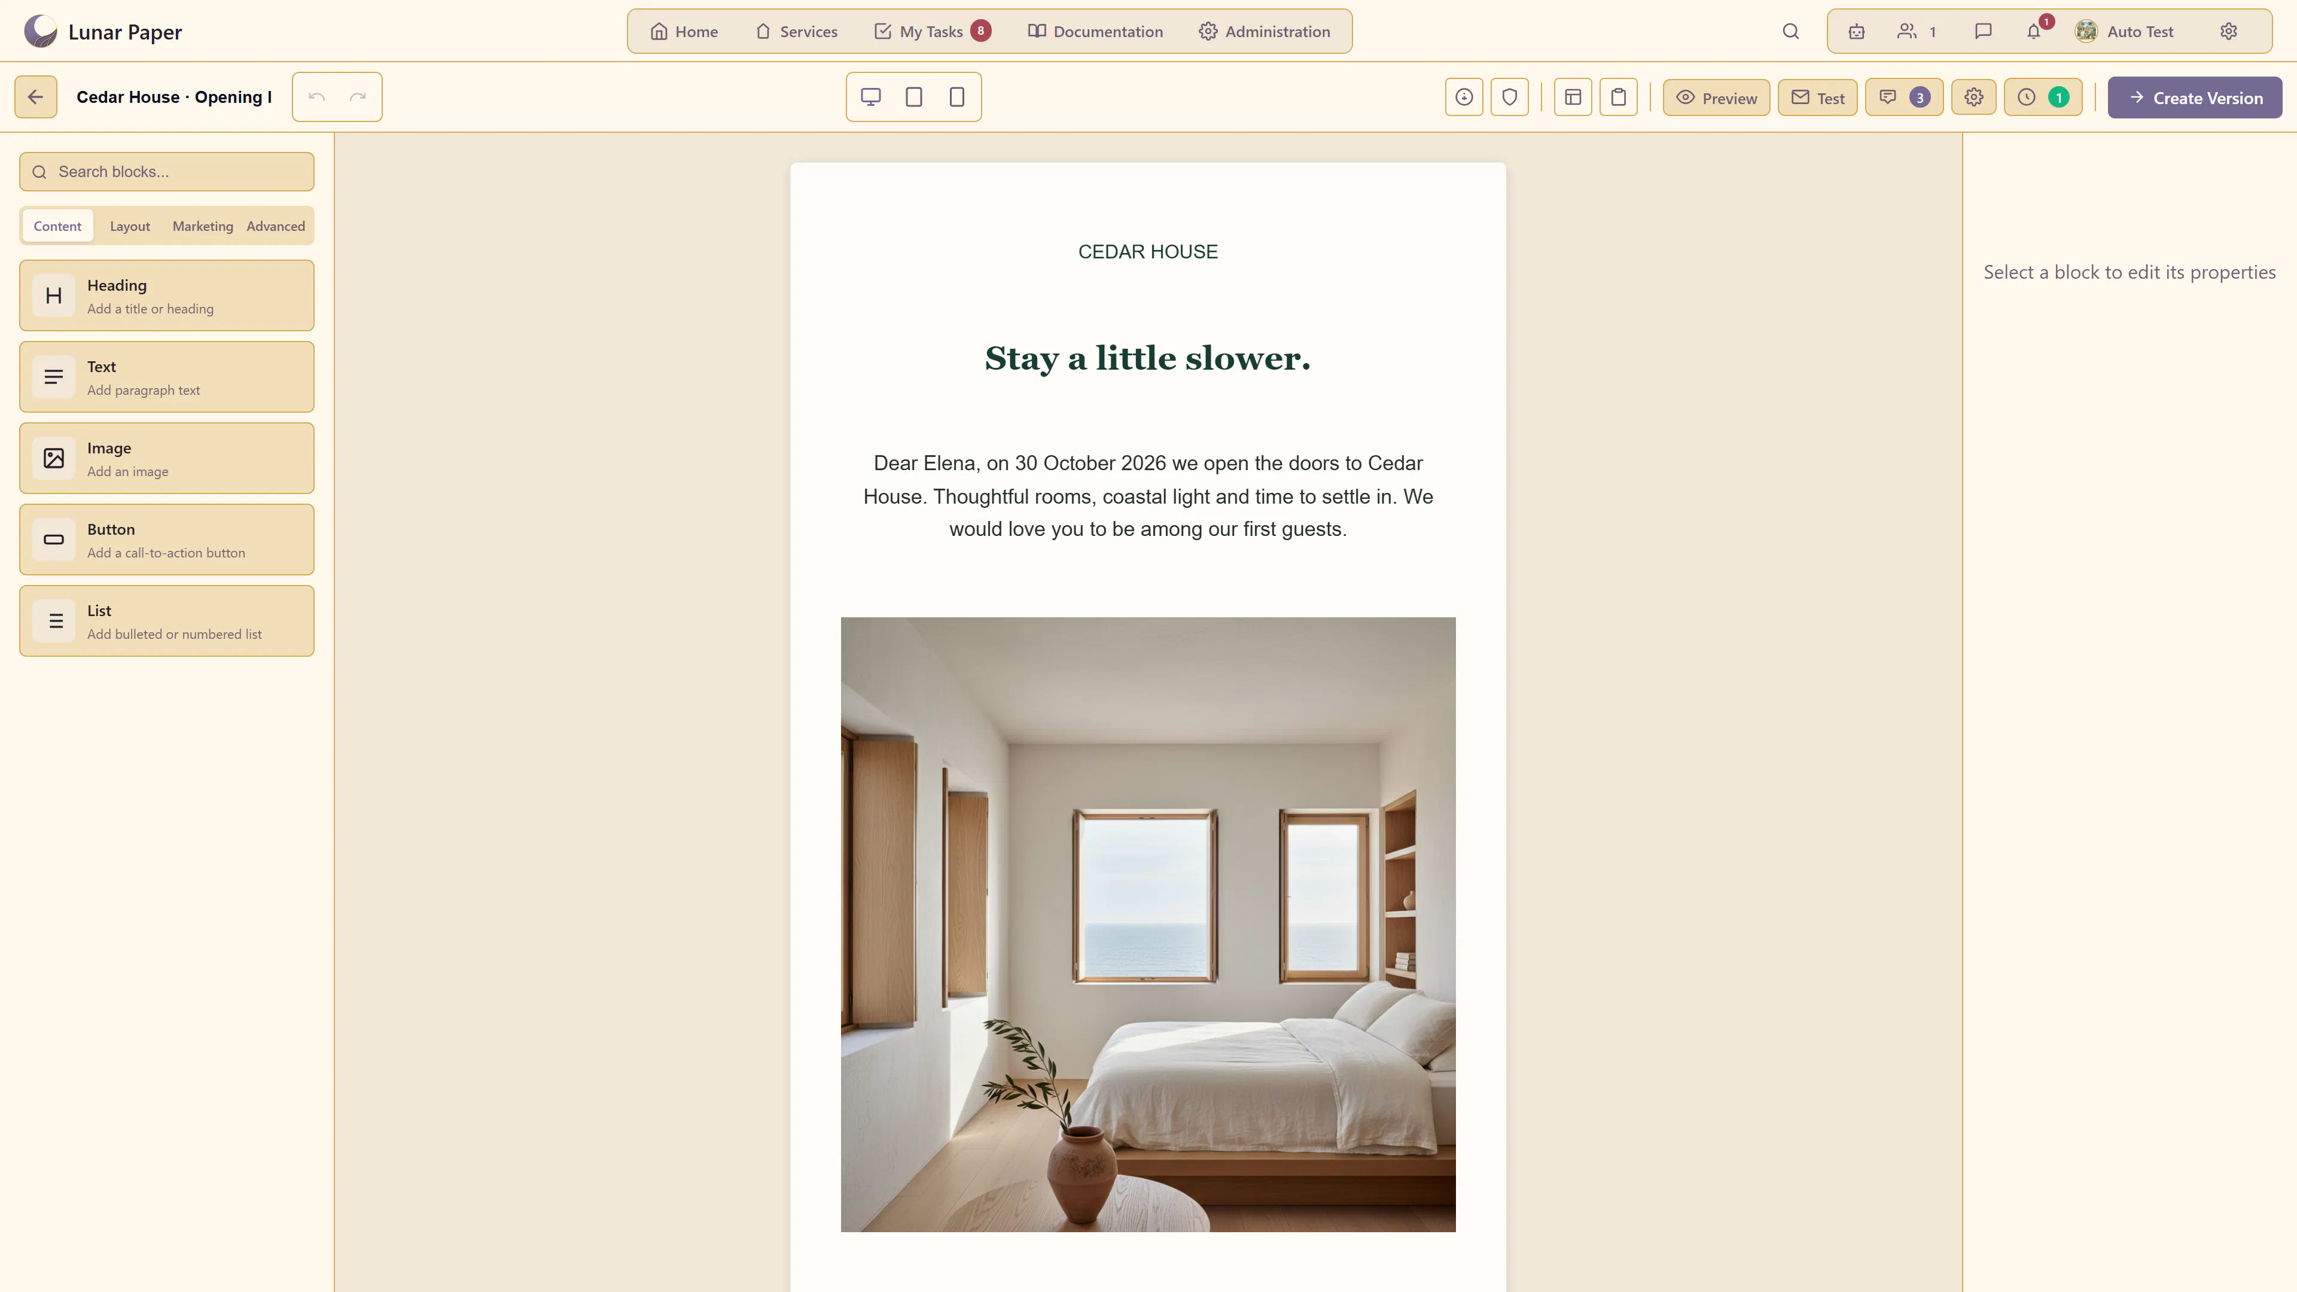Open My Tasks menu item
Viewport: 2297px width, 1292px height.
[932, 32]
